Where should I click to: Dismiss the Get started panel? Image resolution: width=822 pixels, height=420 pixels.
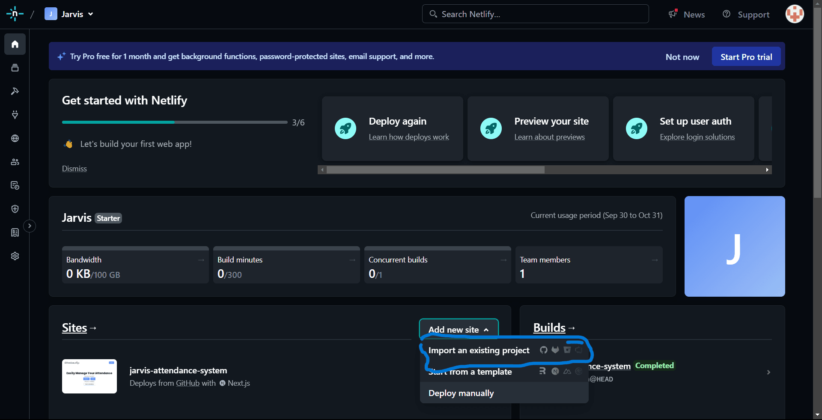[74, 169]
